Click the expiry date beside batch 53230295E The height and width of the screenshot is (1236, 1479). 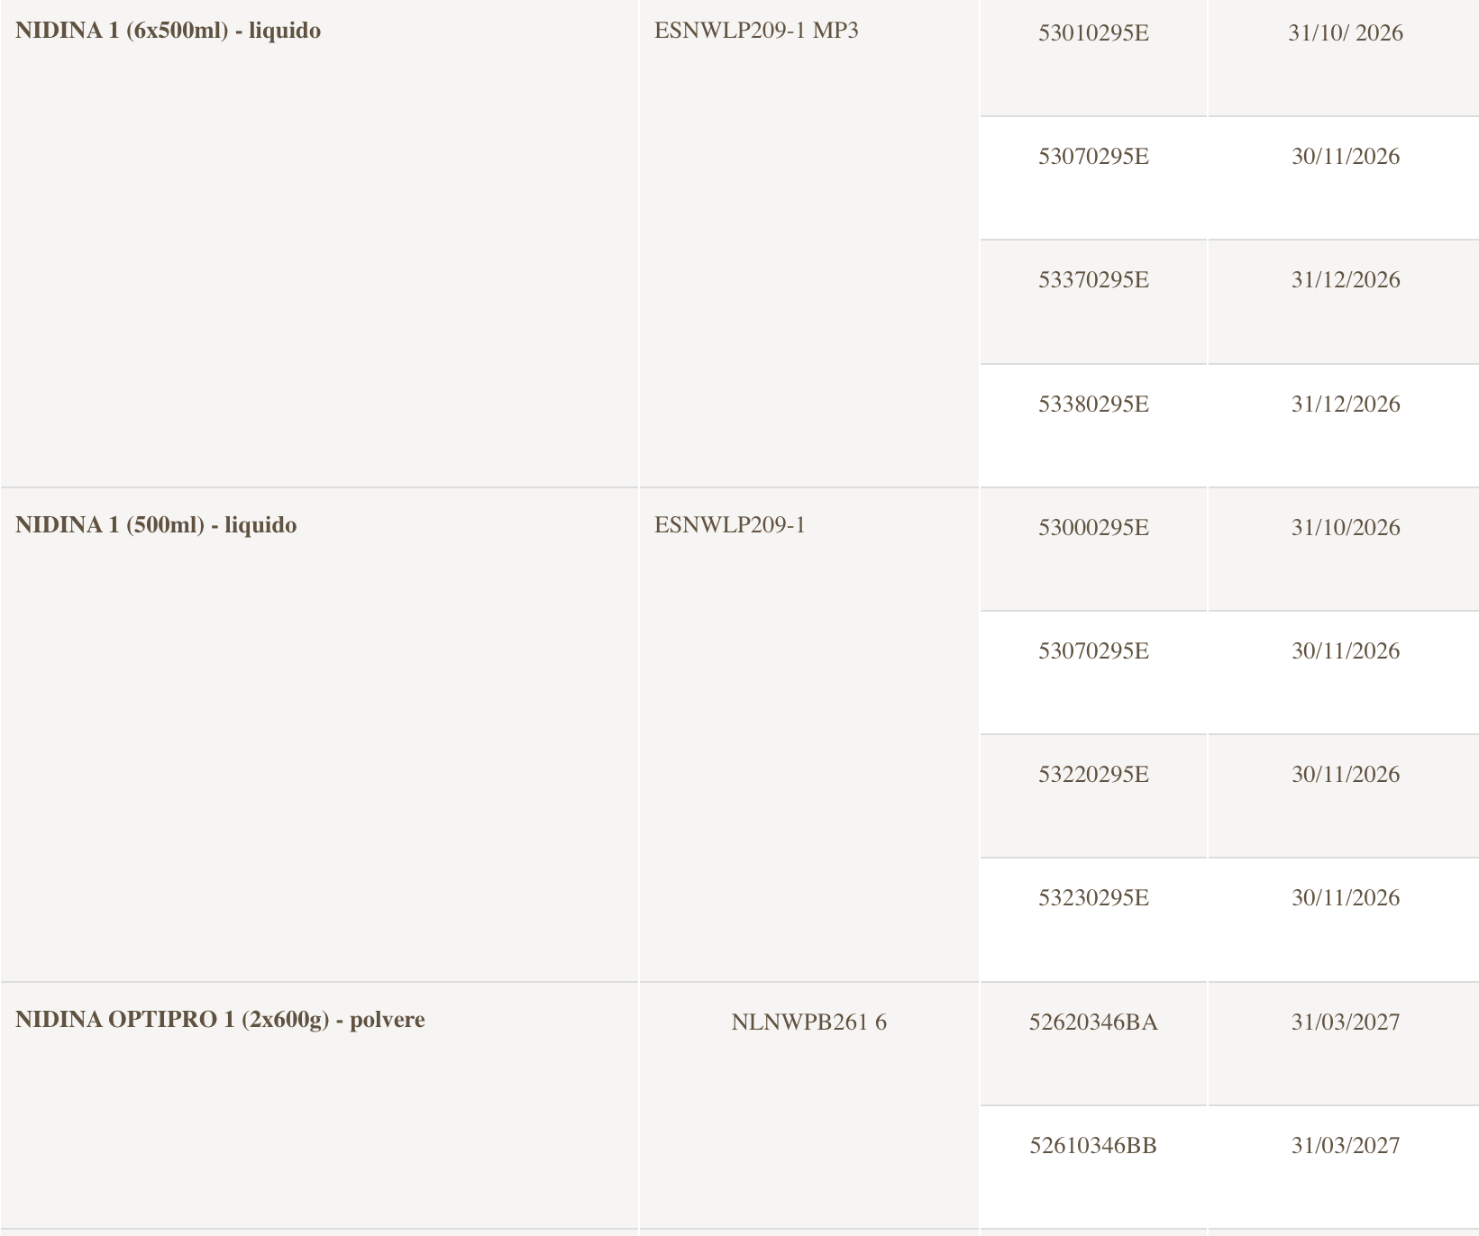coord(1345,898)
